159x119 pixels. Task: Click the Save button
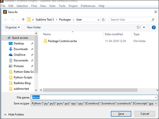[121, 114]
